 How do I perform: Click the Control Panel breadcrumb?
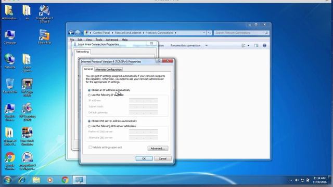point(101,33)
